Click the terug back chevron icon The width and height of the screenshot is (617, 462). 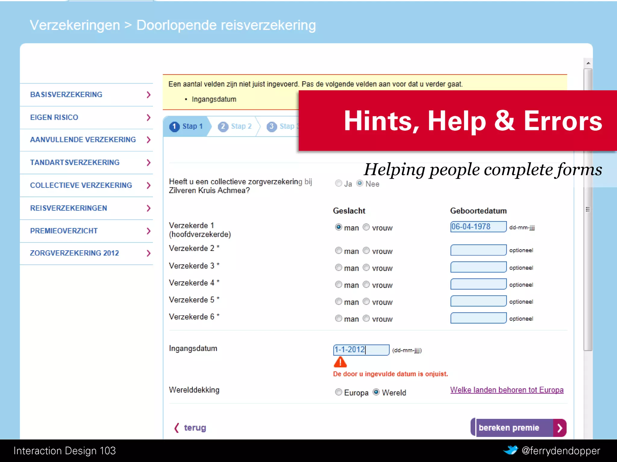click(x=177, y=428)
